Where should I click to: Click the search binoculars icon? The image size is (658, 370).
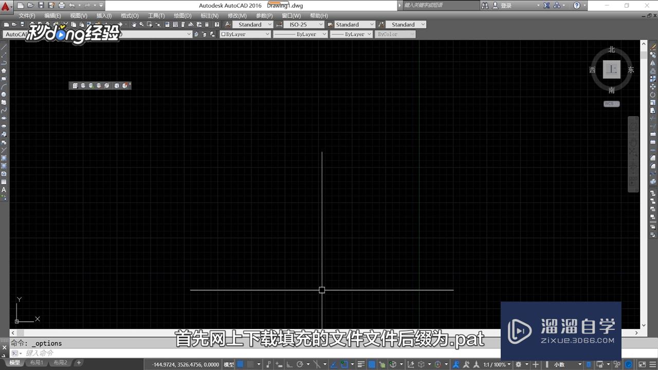(485, 5)
